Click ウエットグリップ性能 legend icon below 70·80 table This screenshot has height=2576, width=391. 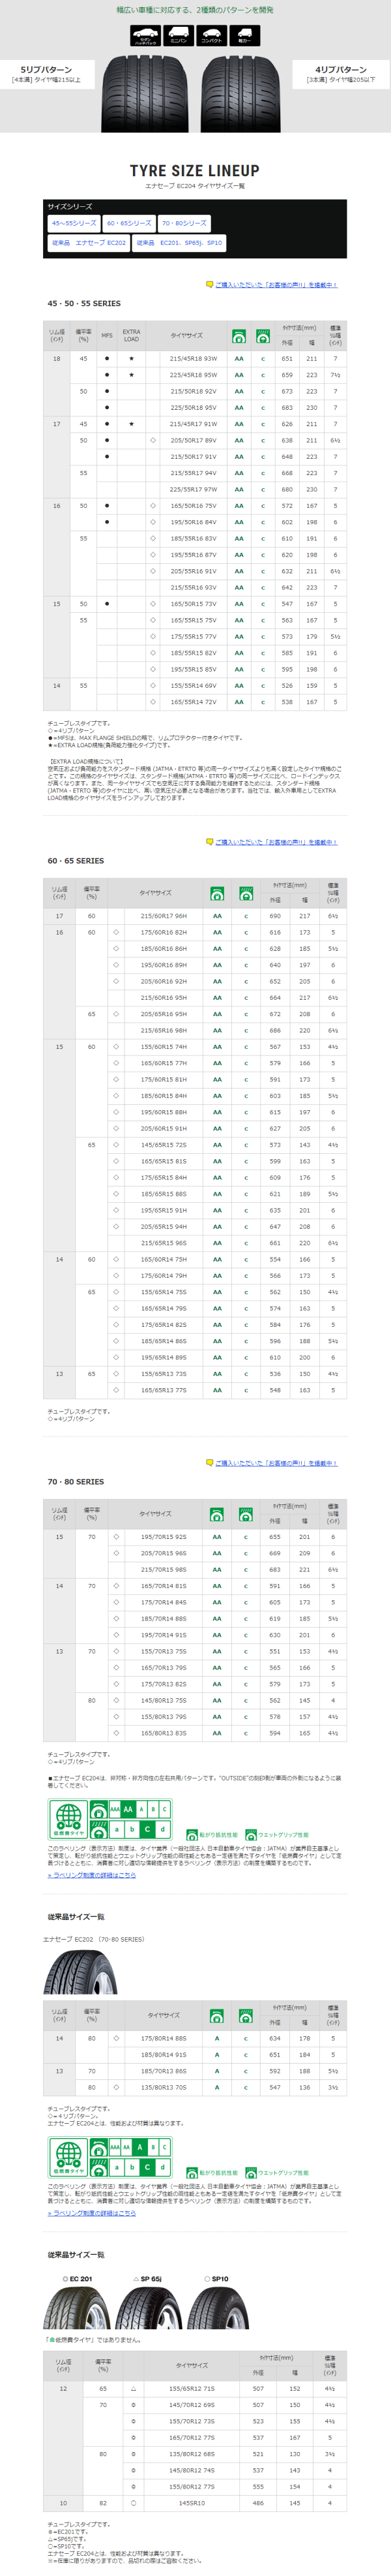click(x=252, y=1835)
